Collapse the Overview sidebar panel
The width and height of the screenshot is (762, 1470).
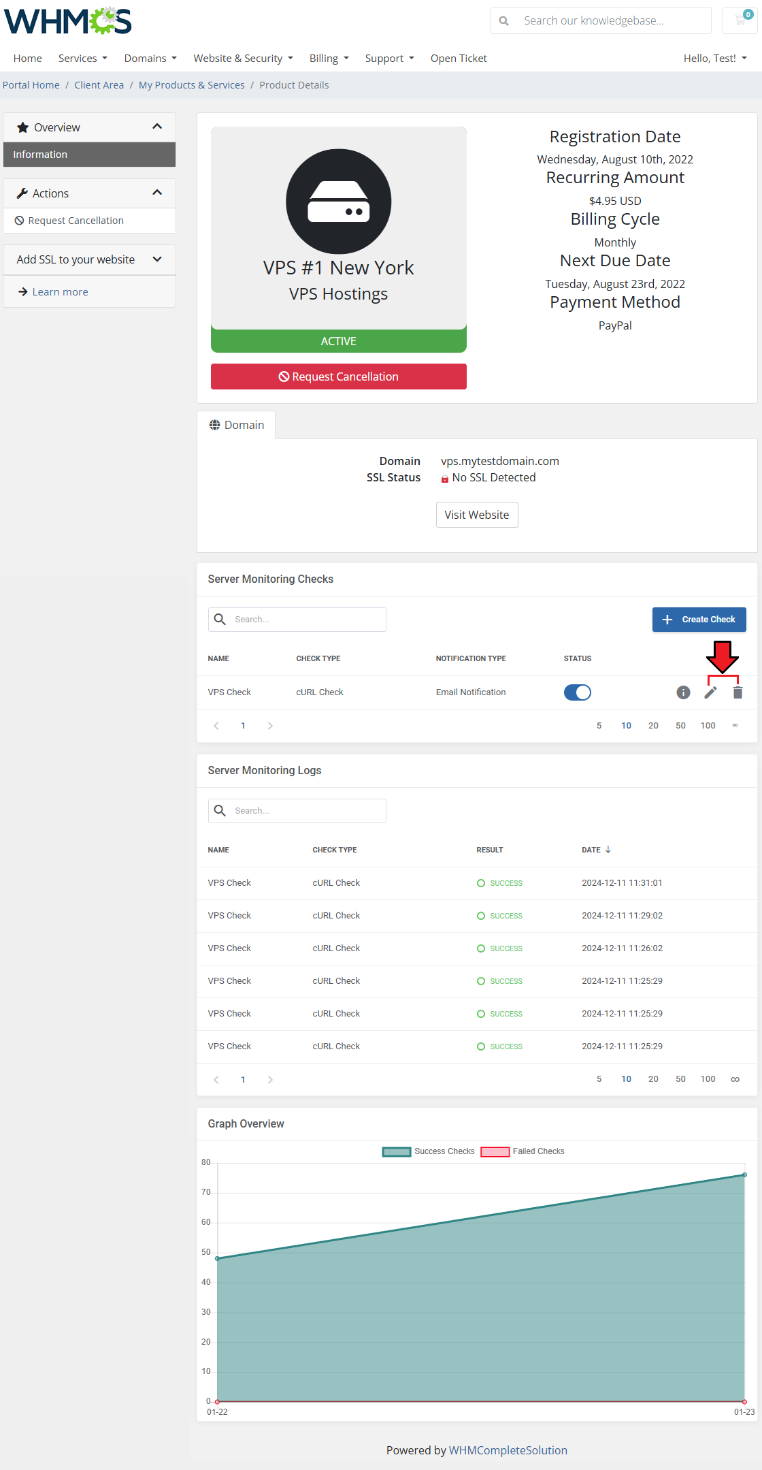click(157, 127)
